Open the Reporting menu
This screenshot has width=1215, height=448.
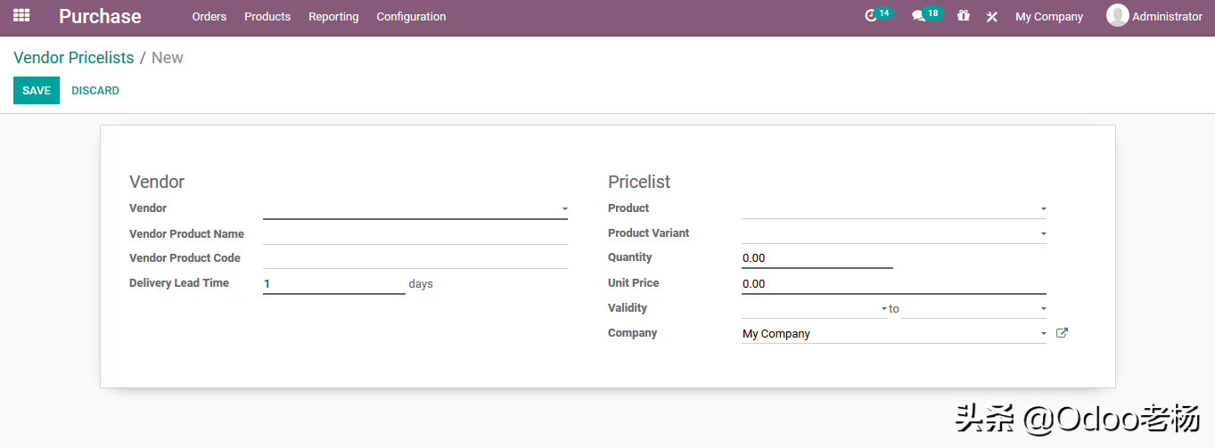(333, 17)
